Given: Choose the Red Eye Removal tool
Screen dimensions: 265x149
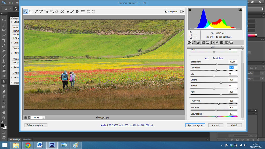Looking at the screenshot, I should [x=67, y=11].
